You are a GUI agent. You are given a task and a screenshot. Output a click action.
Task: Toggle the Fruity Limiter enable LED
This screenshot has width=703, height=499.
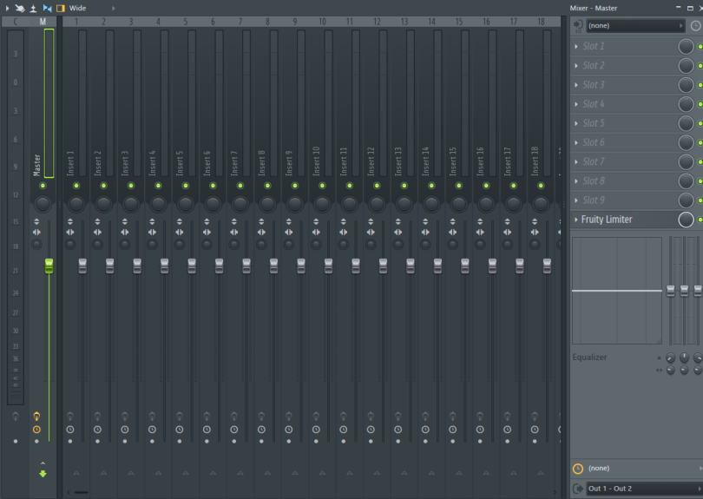700,220
